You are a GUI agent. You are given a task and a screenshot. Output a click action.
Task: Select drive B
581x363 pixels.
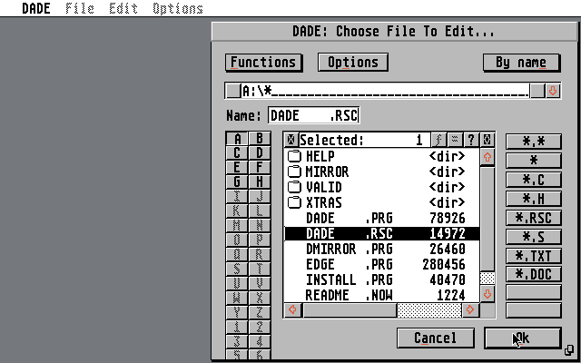260,139
